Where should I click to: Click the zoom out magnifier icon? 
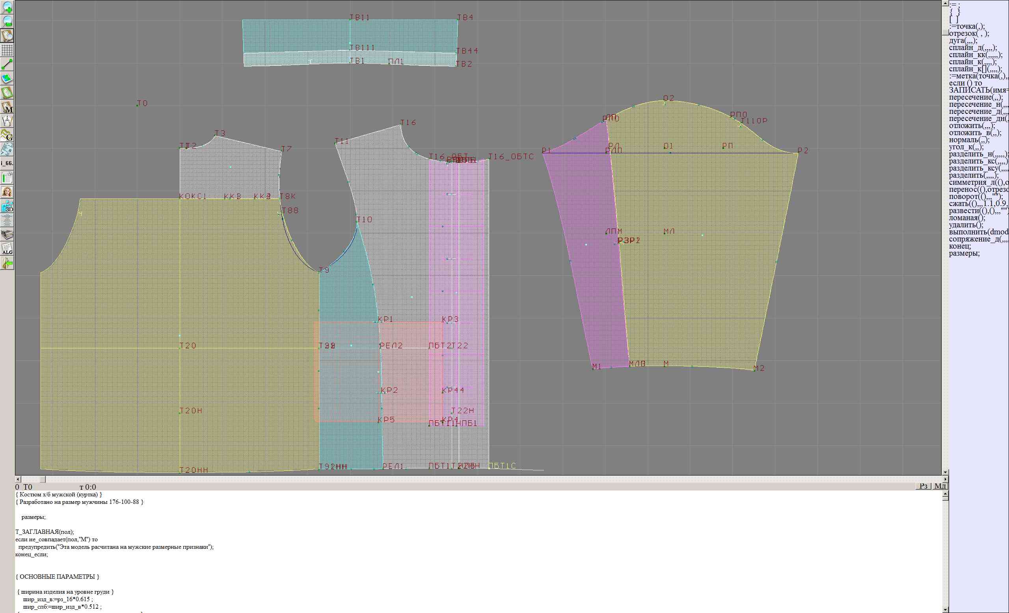pos(7,21)
